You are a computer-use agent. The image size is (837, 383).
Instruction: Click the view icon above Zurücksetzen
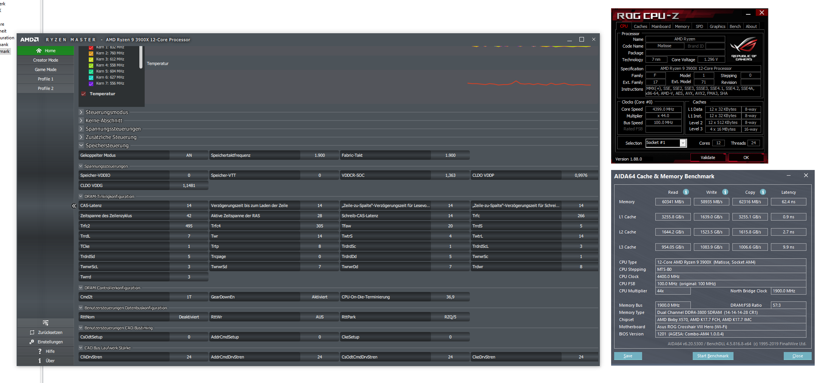pos(45,323)
